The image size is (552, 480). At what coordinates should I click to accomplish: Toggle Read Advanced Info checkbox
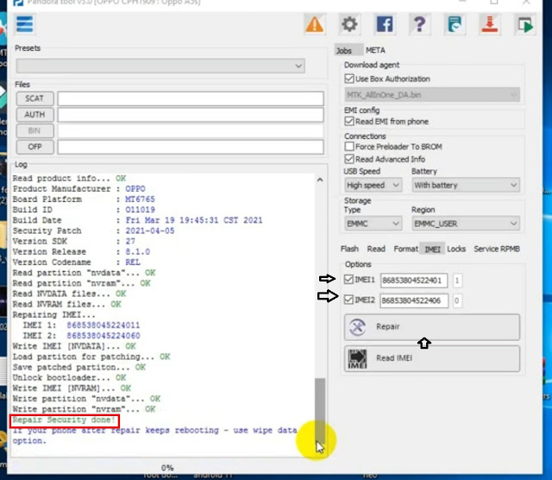pos(348,159)
